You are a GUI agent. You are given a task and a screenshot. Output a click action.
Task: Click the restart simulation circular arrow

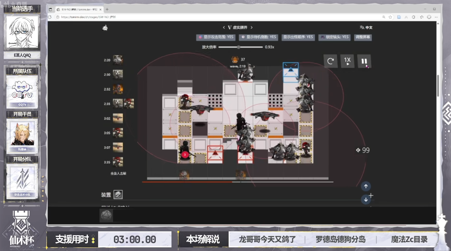tap(331, 61)
